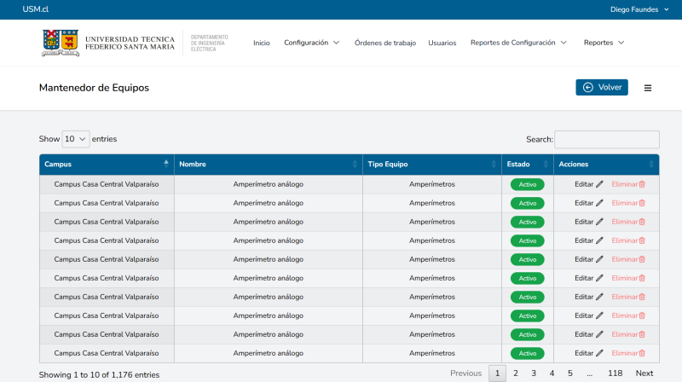Click the Departamento de Ingeniería Eléctrica label
Image resolution: width=682 pixels, height=382 pixels.
pyautogui.click(x=209, y=43)
